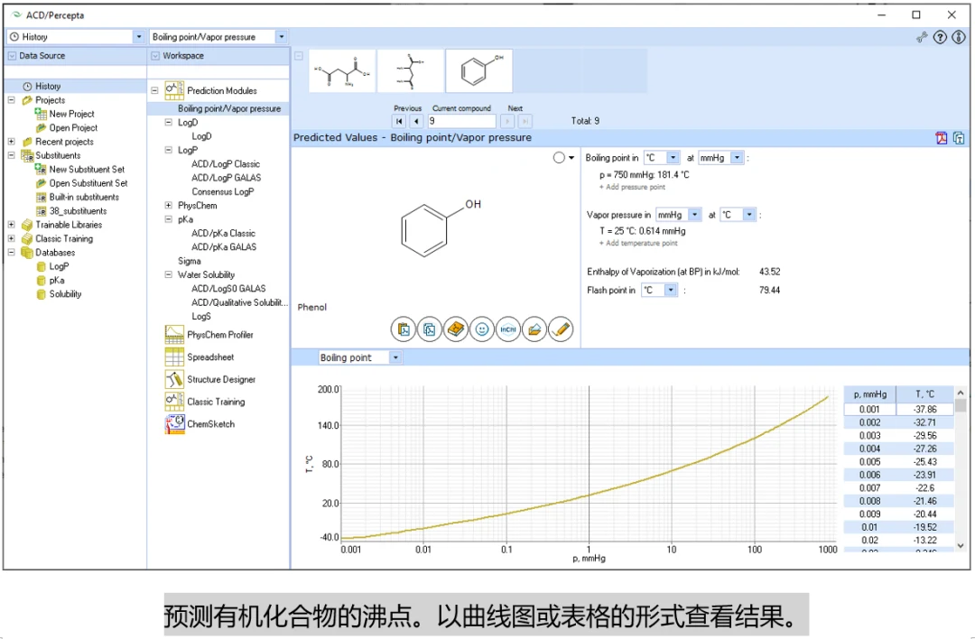Click the open file folder icon
This screenshot has width=975, height=639.
coord(534,329)
